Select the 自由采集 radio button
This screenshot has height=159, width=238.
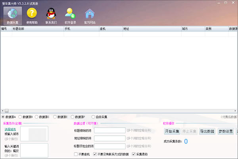point(93,117)
